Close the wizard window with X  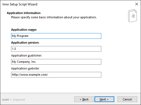(137, 4)
